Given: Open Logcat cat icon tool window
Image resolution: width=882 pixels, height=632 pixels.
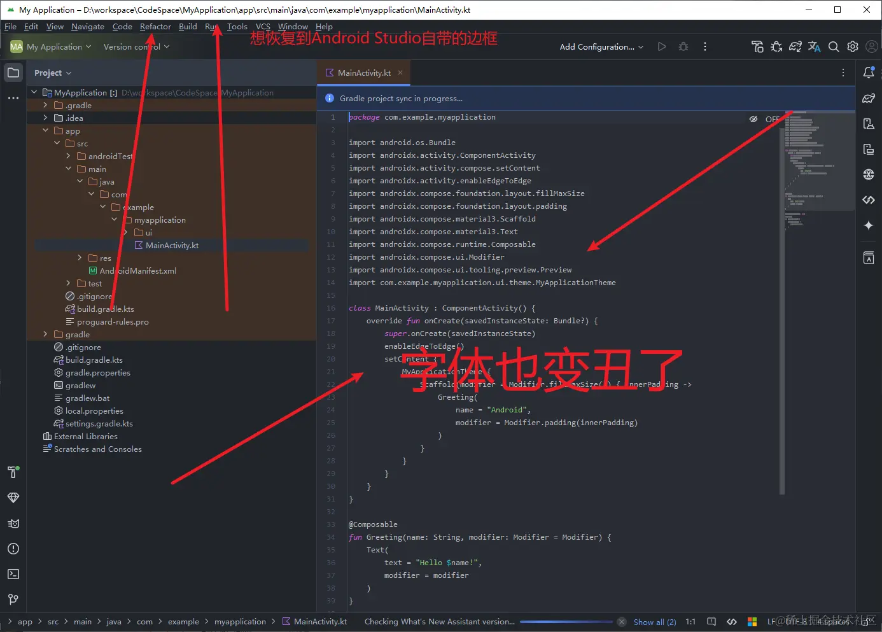Looking at the screenshot, I should pos(13,523).
